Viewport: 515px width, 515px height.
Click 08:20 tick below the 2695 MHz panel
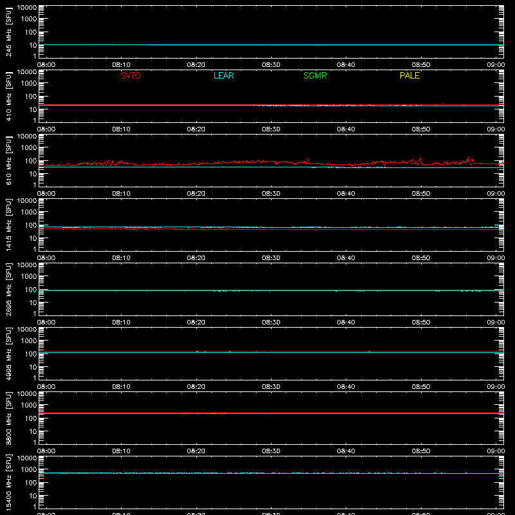coord(196,323)
